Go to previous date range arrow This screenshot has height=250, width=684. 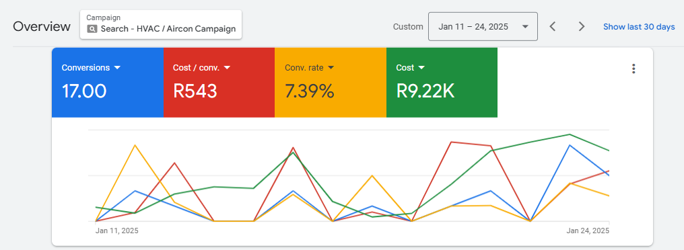click(552, 27)
